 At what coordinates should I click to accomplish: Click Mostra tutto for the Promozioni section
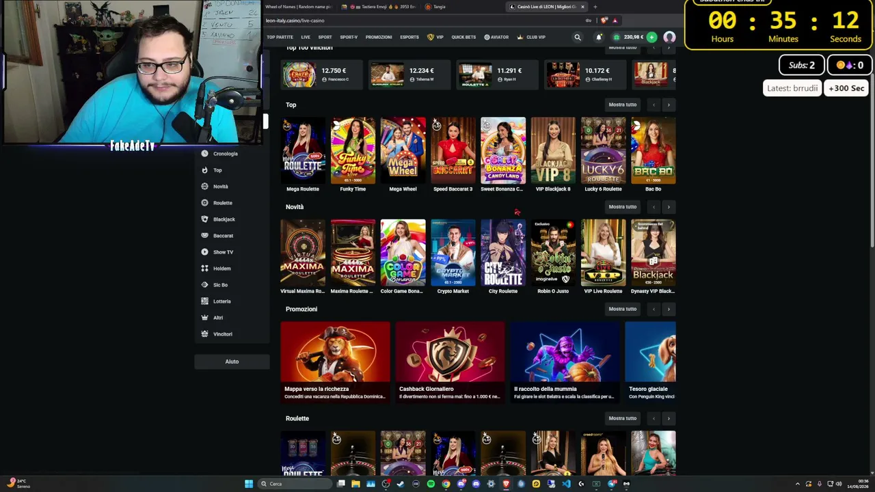(623, 309)
